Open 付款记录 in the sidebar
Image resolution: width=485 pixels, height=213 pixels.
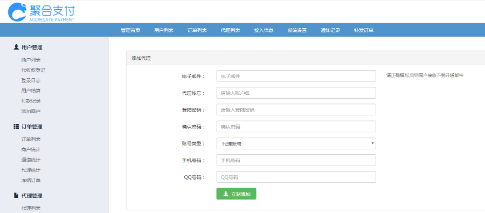click(31, 101)
